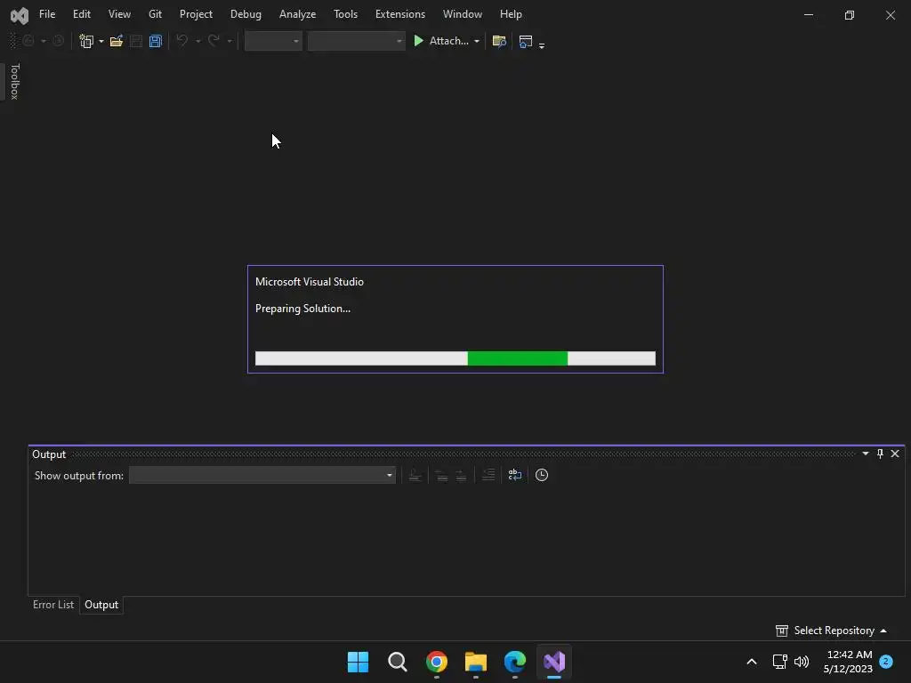The image size is (911, 683).
Task: Click the Visual Studio logo icon
Action: (20, 15)
